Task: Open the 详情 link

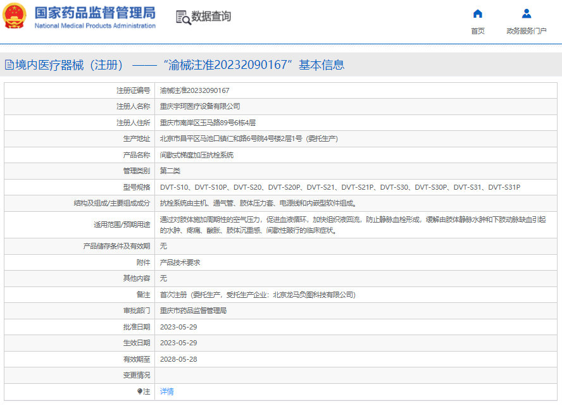Action: coord(166,391)
